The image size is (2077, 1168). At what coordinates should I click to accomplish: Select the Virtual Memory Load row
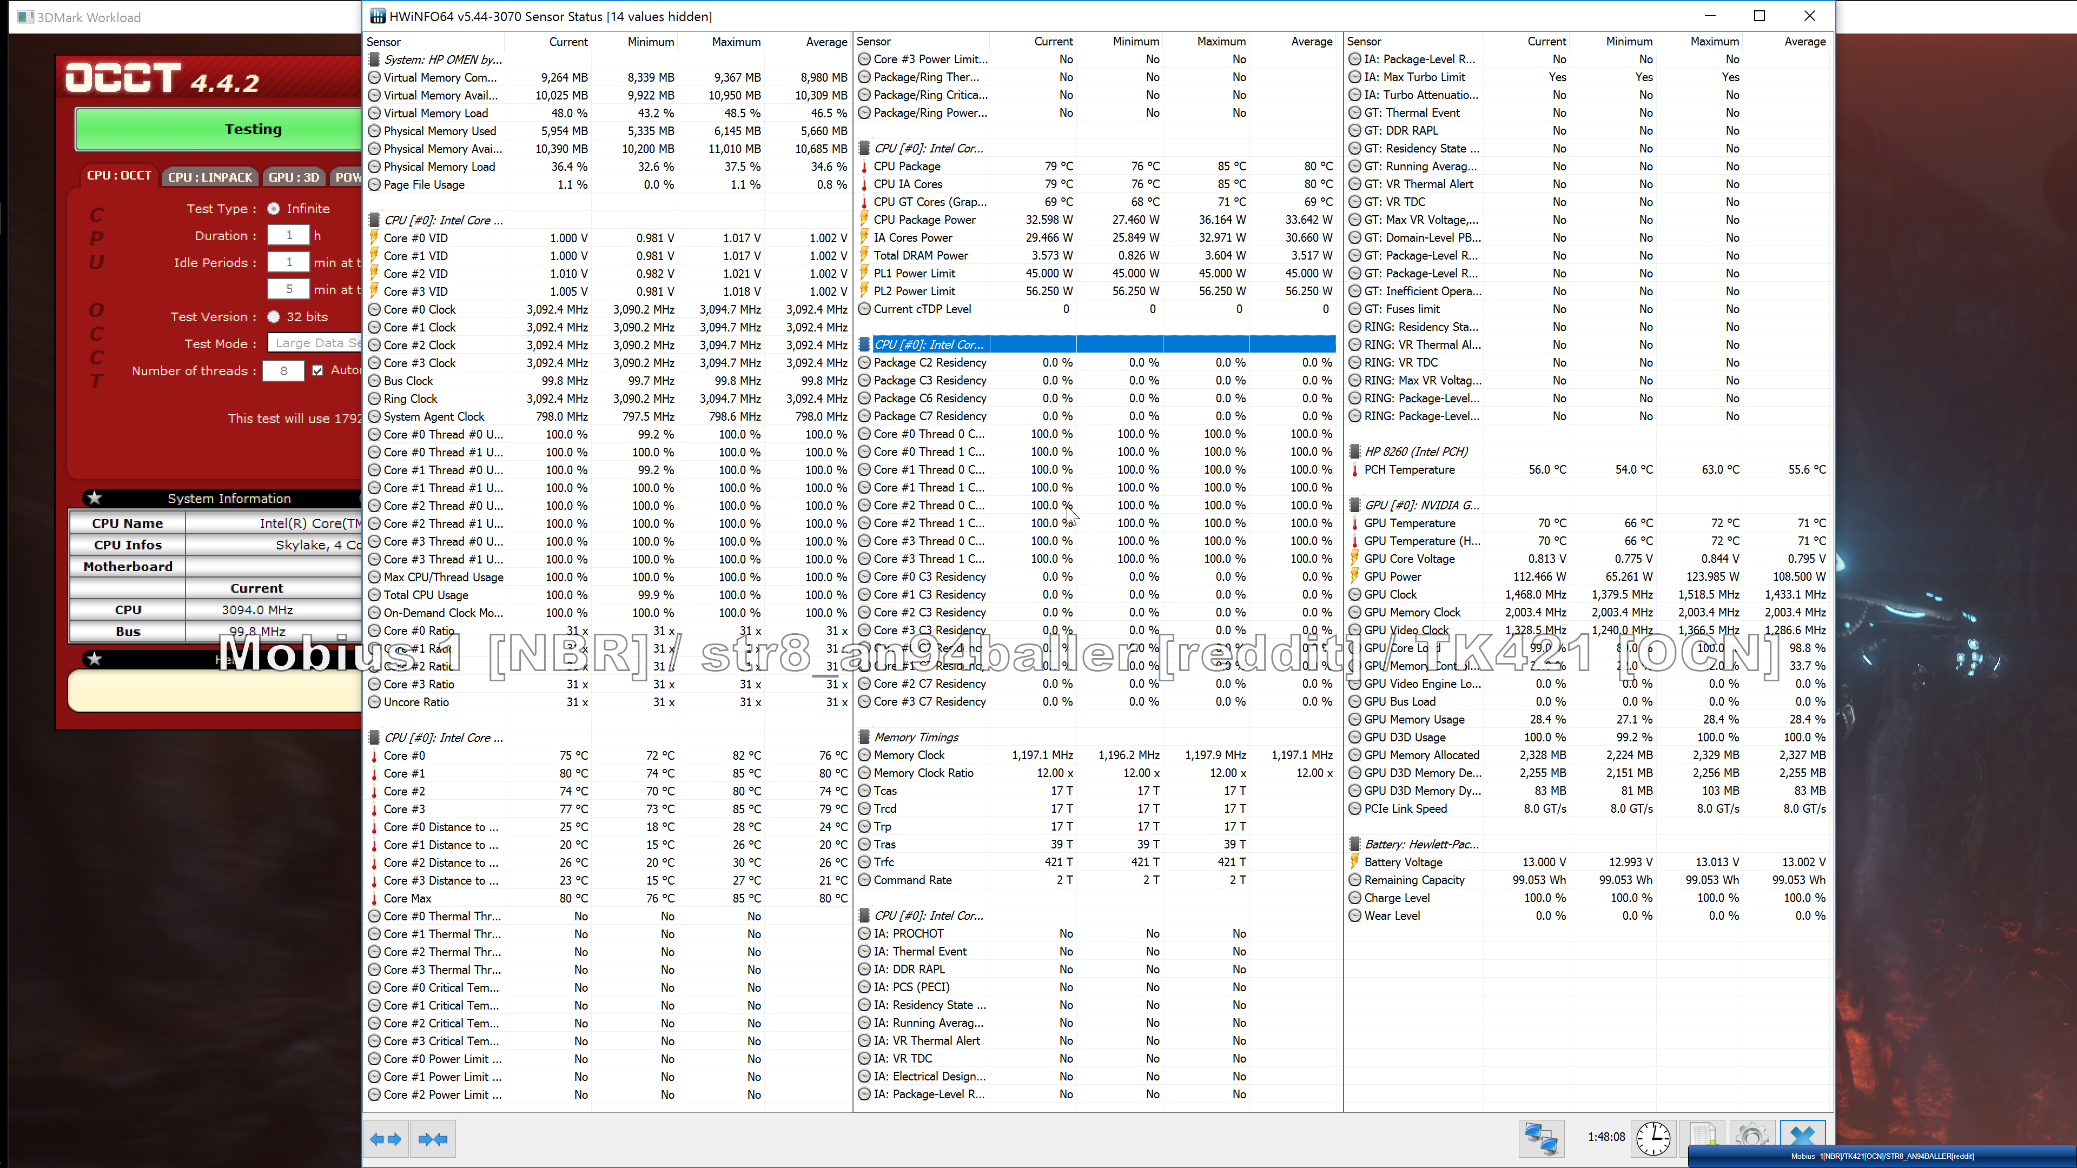pos(607,113)
